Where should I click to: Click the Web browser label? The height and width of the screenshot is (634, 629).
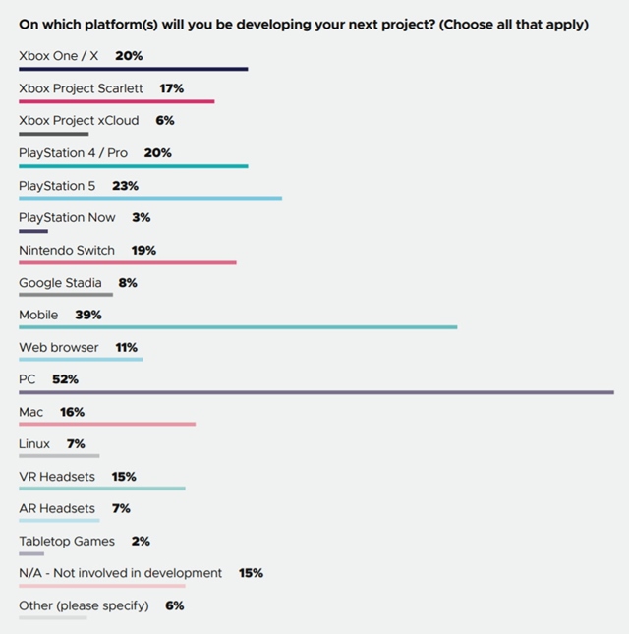[59, 347]
